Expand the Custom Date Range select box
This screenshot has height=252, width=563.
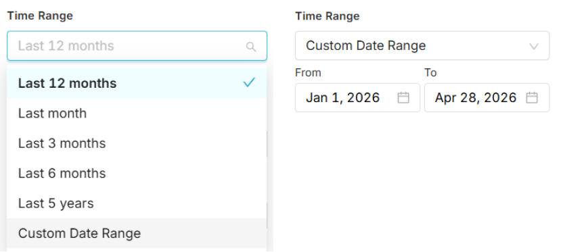coord(422,45)
